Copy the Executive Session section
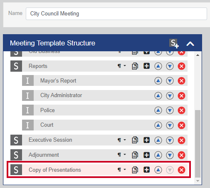The width and height of the screenshot is (210, 188). (x=135, y=140)
